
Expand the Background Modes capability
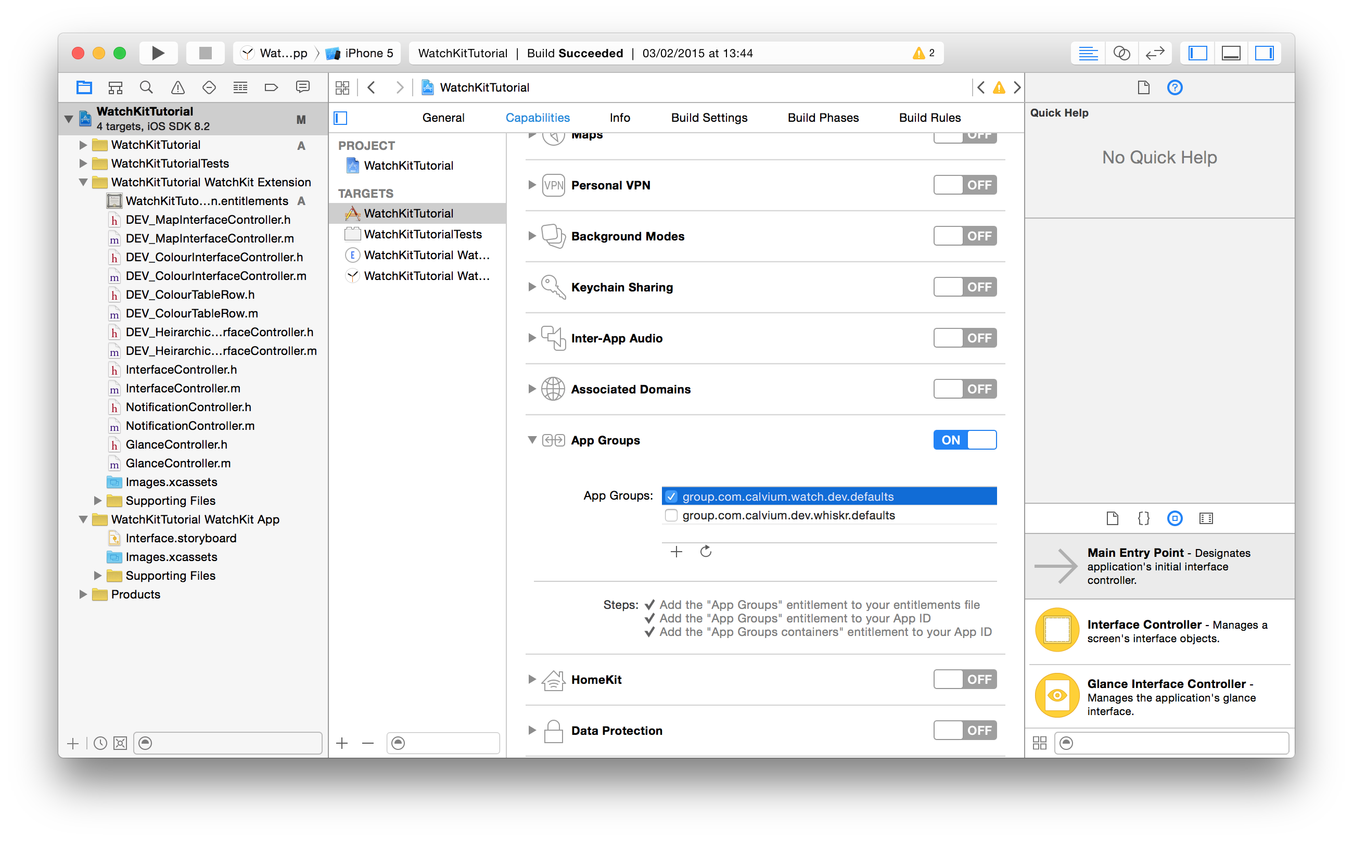click(532, 236)
